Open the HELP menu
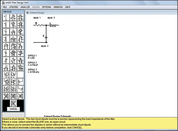 [x=68, y=7]
